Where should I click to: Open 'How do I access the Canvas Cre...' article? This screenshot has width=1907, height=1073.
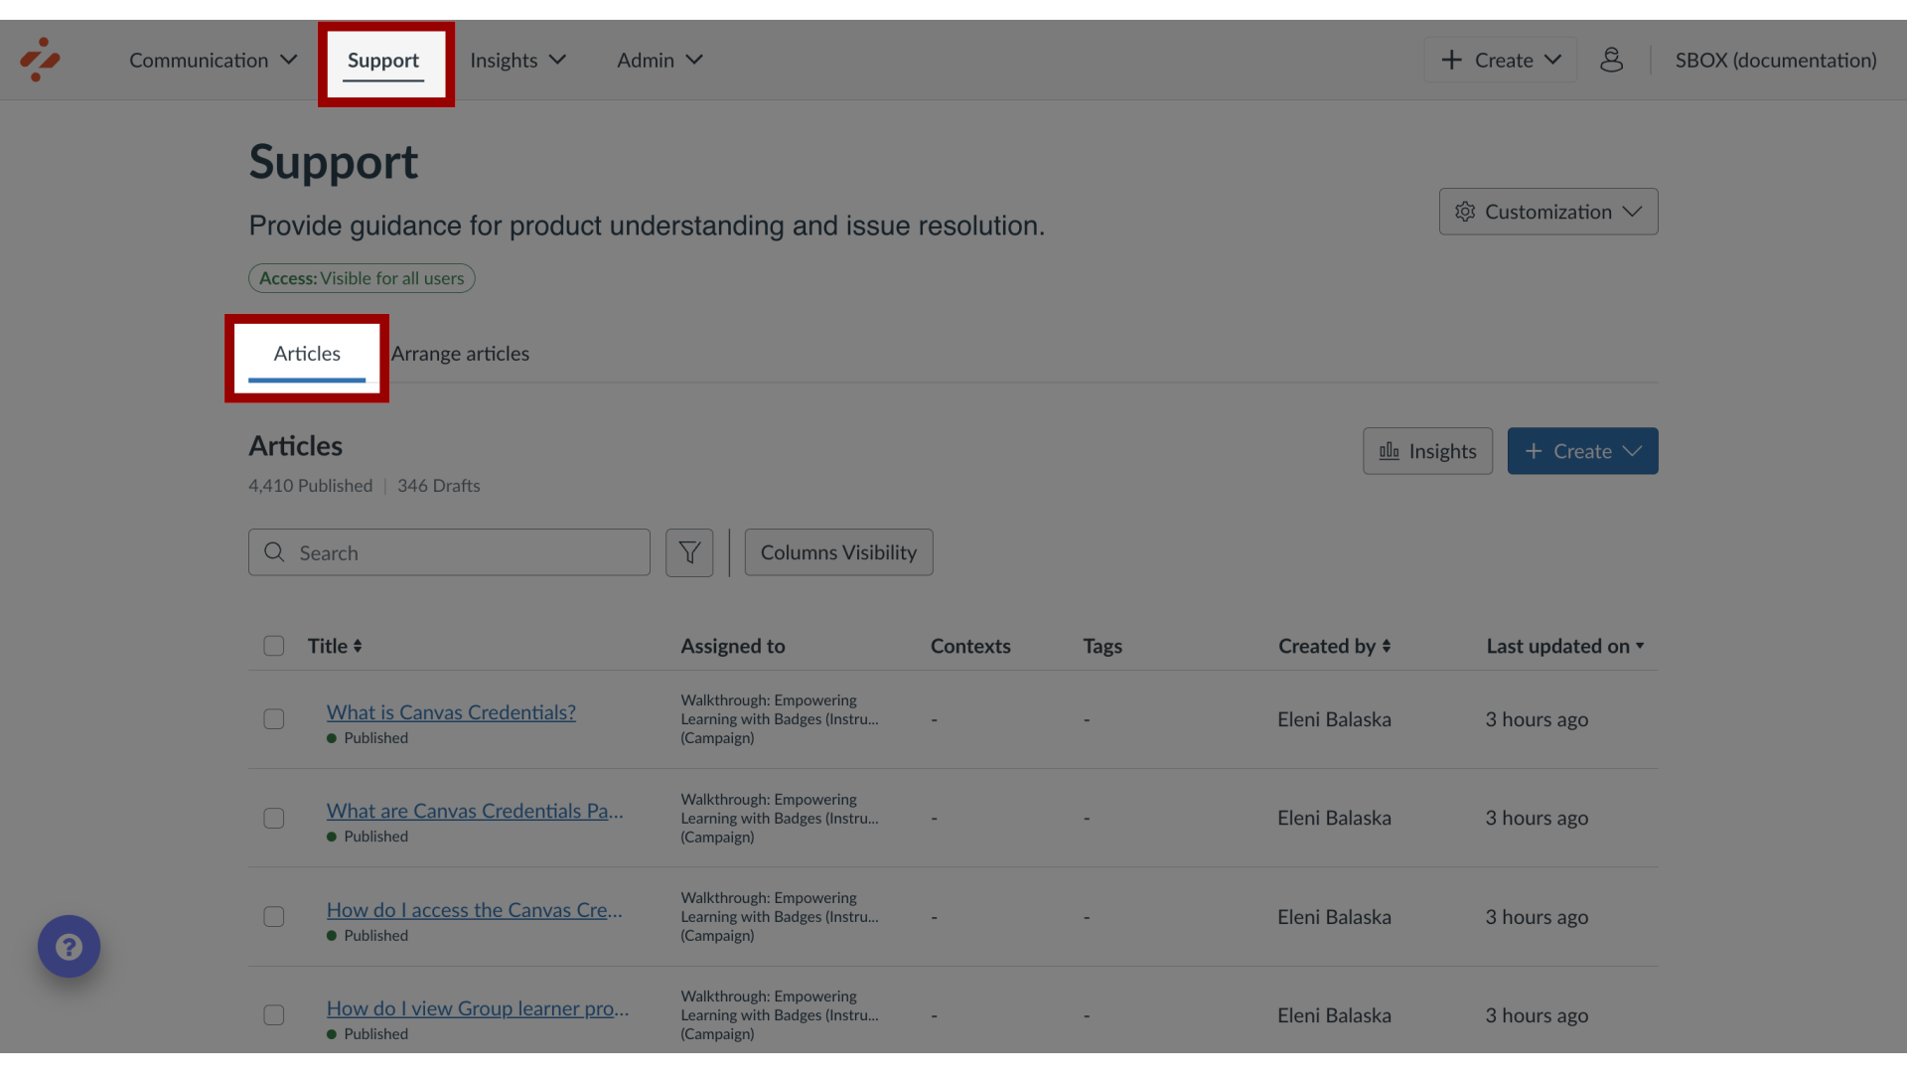coord(474,910)
